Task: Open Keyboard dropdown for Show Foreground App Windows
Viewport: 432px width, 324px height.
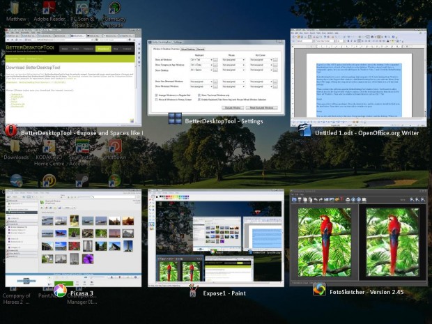Action: click(x=201, y=65)
